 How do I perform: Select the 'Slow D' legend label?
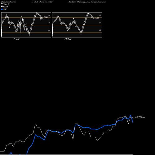tap(6, 4)
